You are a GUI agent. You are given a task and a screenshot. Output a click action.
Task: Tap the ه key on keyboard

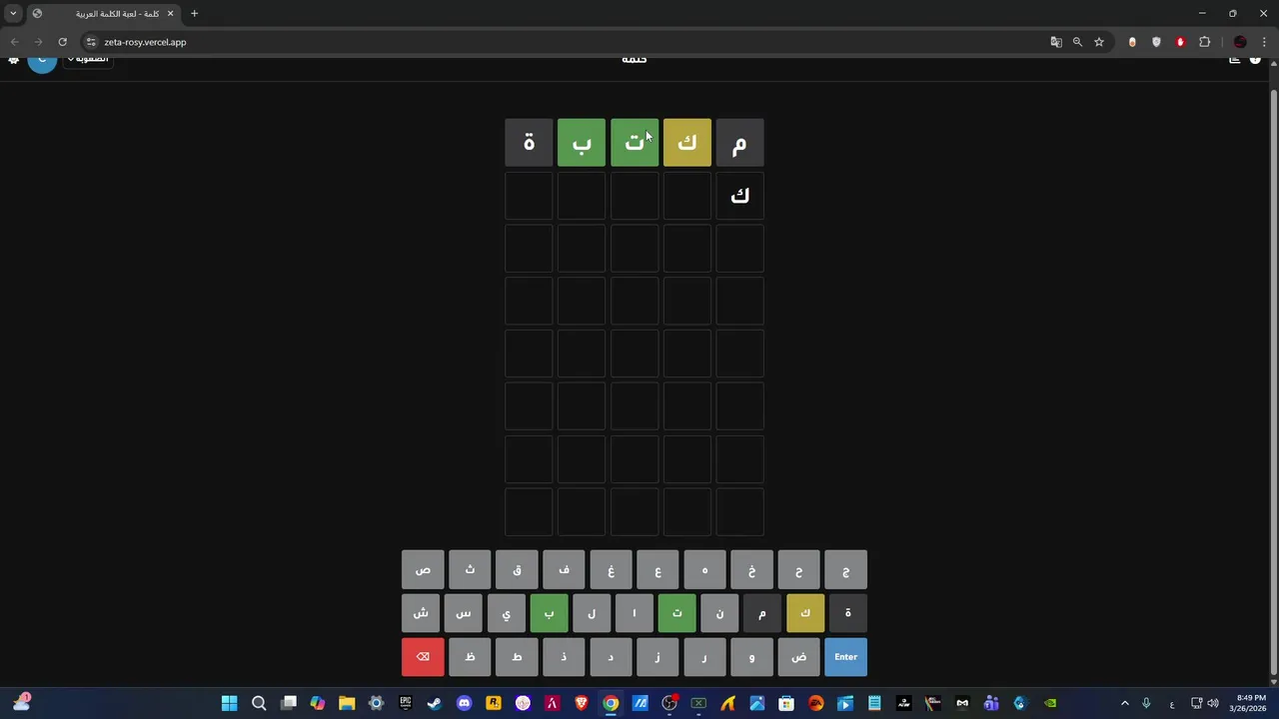(704, 570)
